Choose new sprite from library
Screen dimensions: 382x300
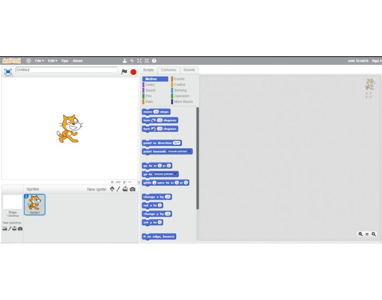(x=112, y=189)
